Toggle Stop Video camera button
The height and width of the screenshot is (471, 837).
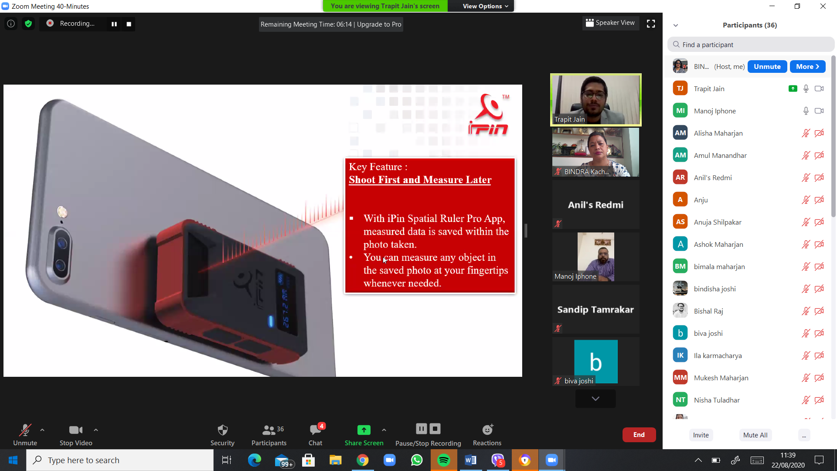[76, 430]
